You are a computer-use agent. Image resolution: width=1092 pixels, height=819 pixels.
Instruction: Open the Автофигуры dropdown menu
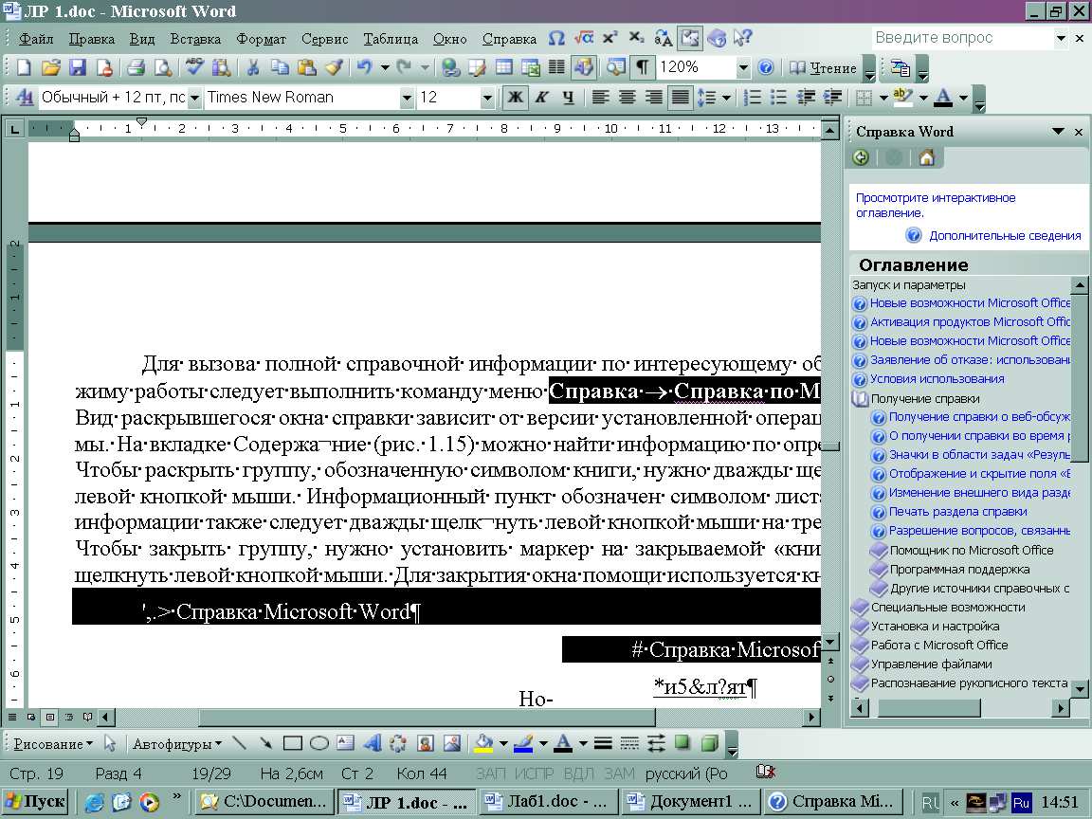point(177,744)
